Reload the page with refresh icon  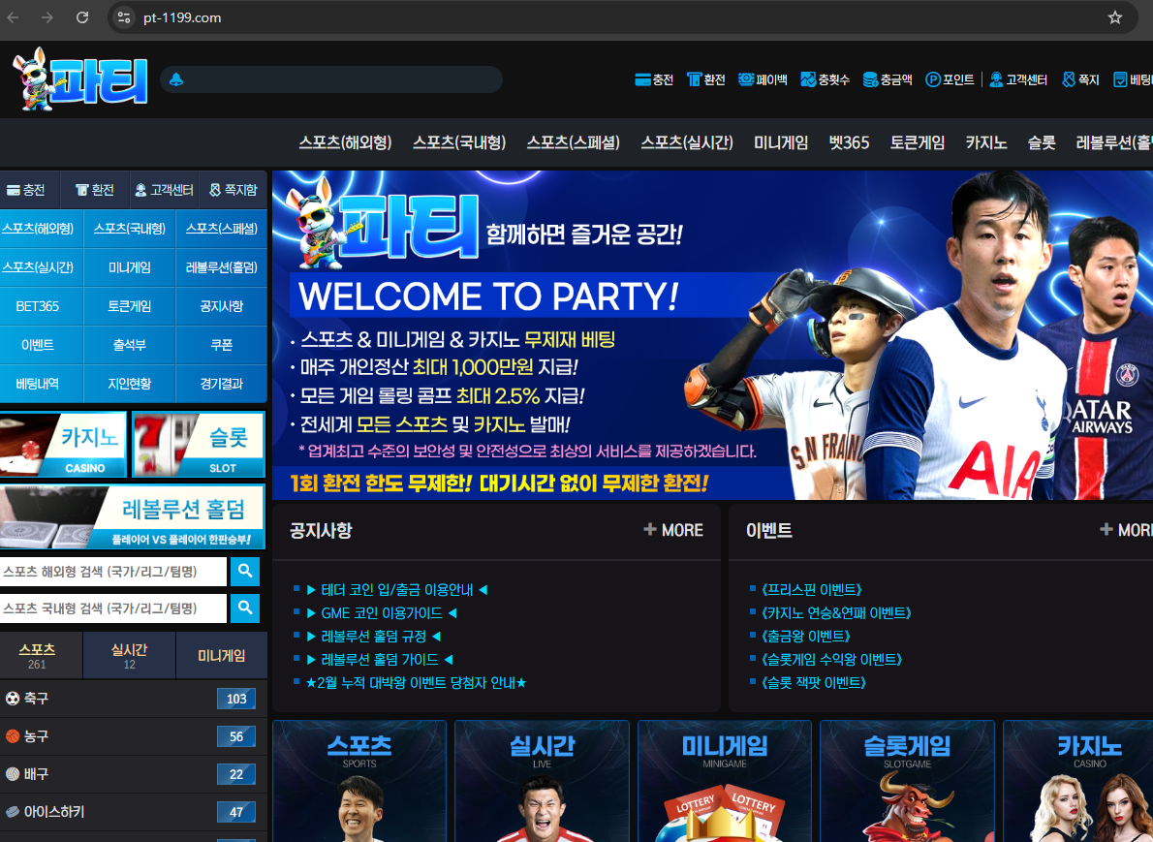[x=82, y=17]
